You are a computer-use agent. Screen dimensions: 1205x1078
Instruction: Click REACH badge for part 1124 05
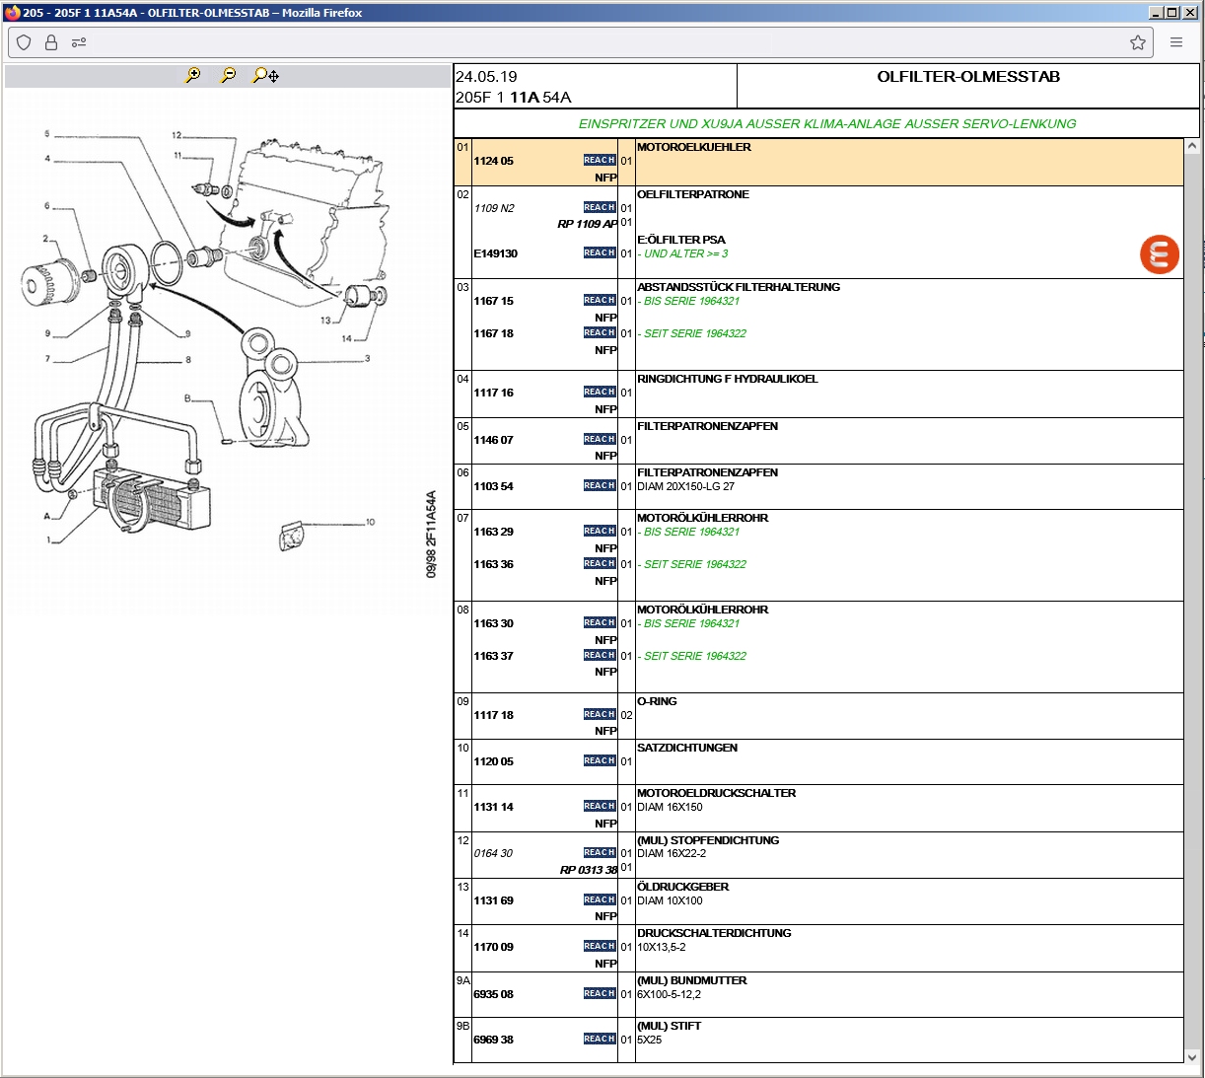tap(599, 160)
